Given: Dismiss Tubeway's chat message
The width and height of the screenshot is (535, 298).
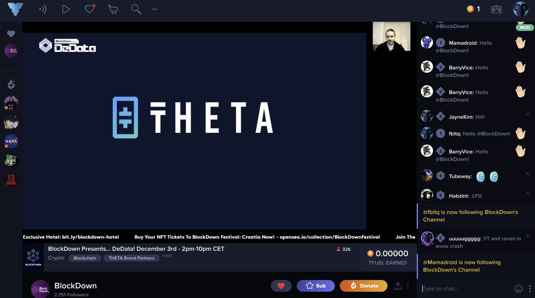Looking at the screenshot, I should coord(528,174).
